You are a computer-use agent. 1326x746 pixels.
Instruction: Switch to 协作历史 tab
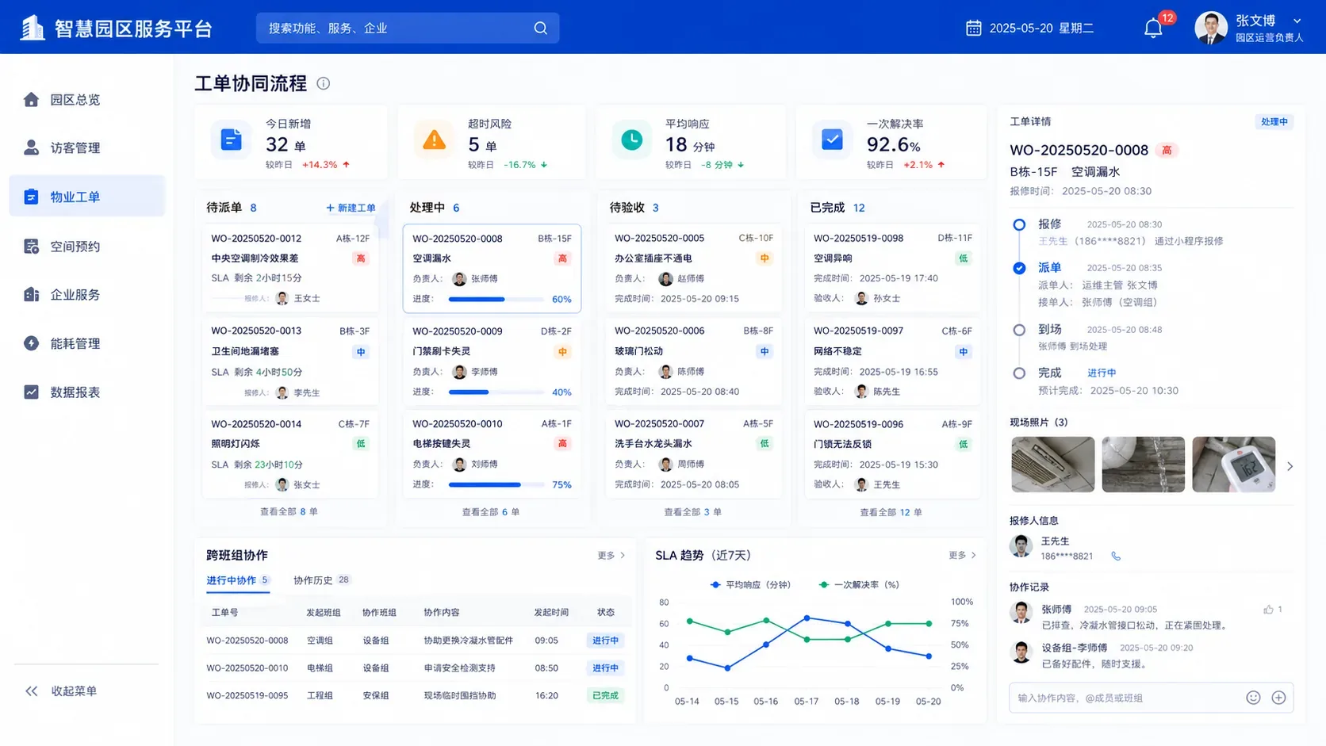[x=321, y=580]
